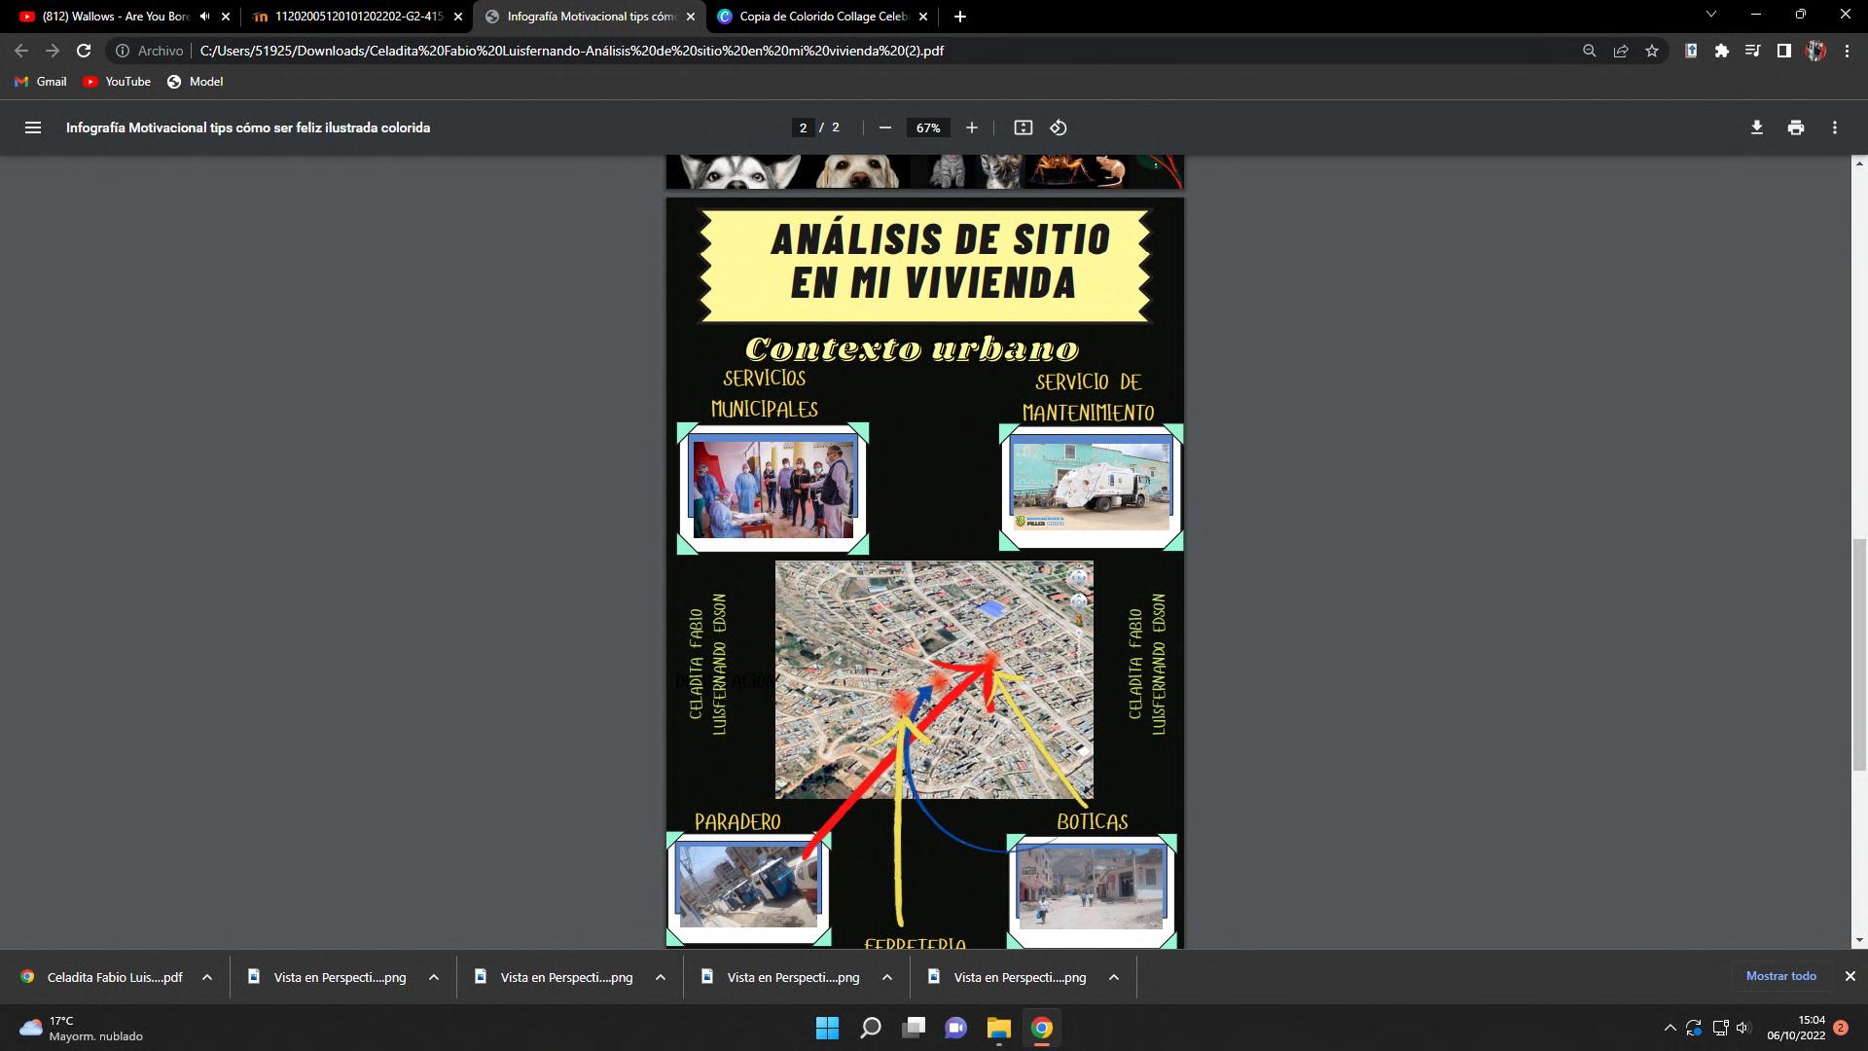Click Mostrar todo downloads link

(1780, 976)
